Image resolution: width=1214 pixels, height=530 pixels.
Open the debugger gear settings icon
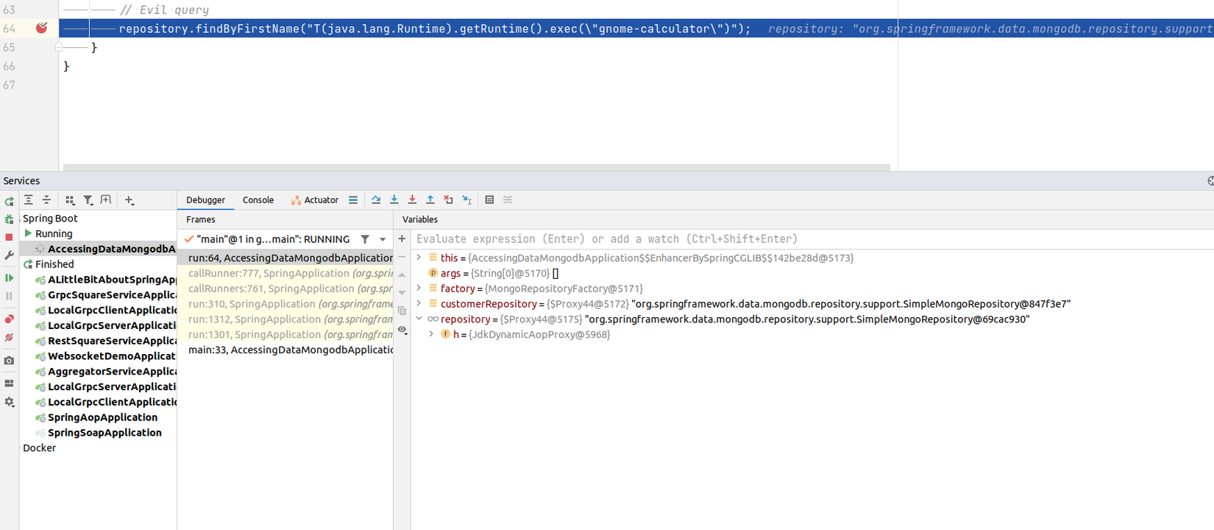point(9,402)
